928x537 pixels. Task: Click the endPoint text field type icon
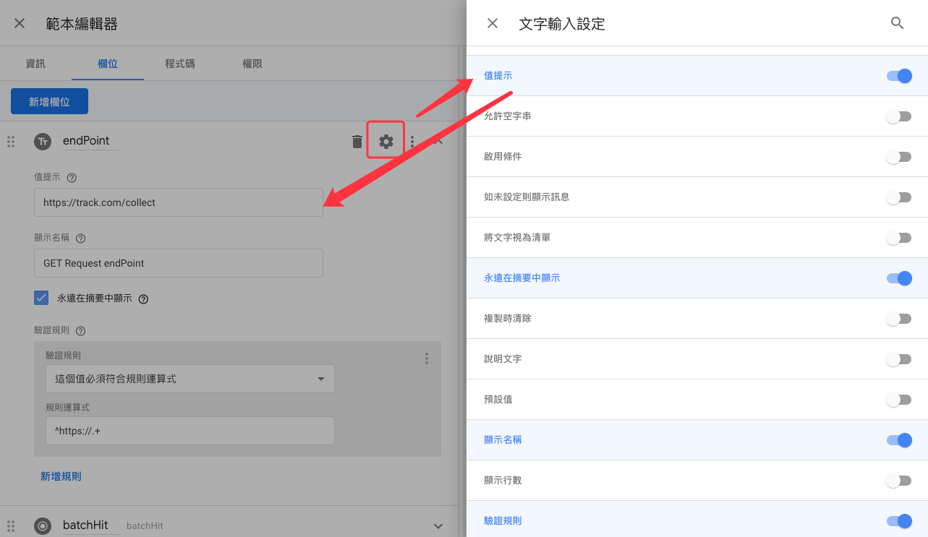pyautogui.click(x=43, y=142)
